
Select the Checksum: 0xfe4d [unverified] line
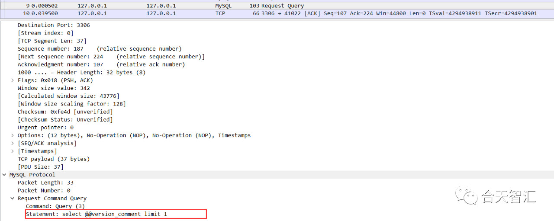[65, 112]
